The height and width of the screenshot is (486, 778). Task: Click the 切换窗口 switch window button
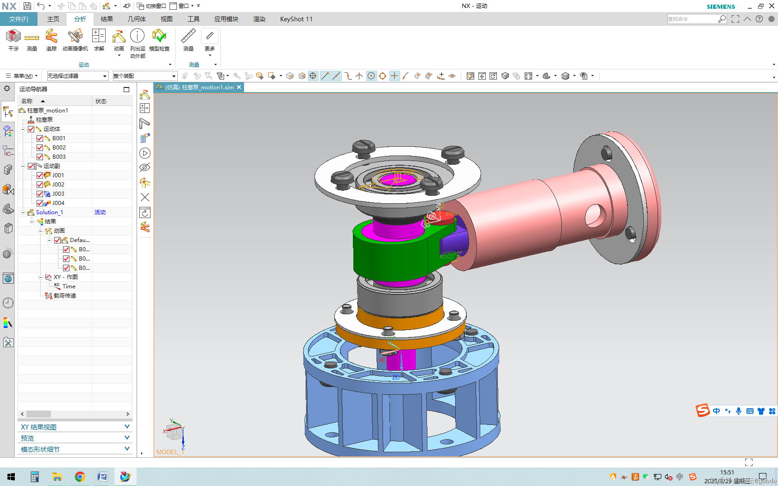(151, 6)
